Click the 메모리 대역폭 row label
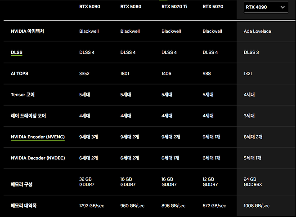Image resolution: width=296 pixels, height=217 pixels. point(23,205)
